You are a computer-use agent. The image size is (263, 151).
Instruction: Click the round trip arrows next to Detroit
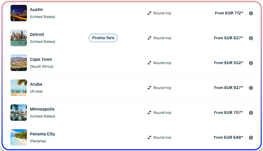(x=149, y=38)
